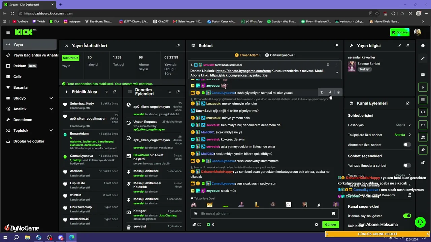Pop out the Kanal Eylemleri panel
Screen dimensions: 431x242
click(x=408, y=103)
